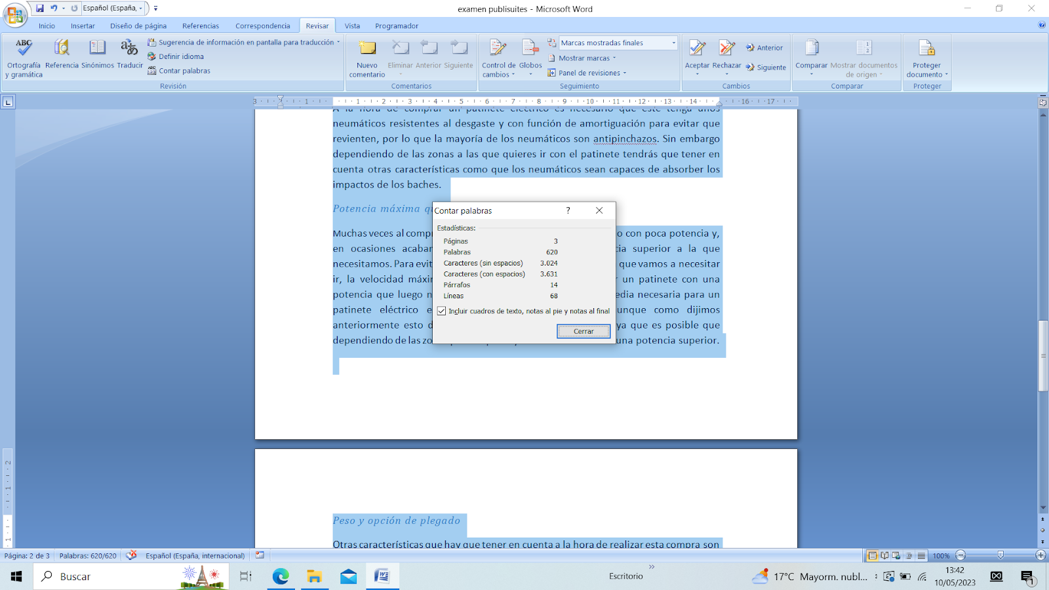Jump to Siguiente change
Screen dimensions: 1049x590
[766, 68]
